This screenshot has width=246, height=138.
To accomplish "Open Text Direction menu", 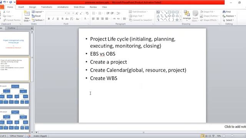I will click(138, 12).
